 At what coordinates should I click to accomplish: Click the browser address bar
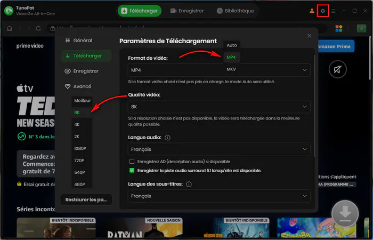[x=188, y=29]
